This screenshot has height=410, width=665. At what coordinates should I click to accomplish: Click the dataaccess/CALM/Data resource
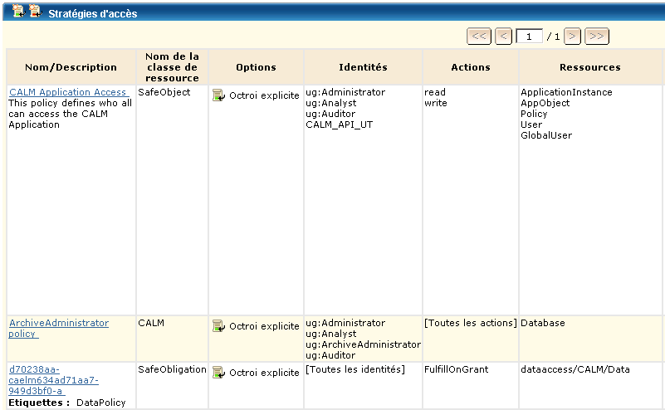[575, 369]
